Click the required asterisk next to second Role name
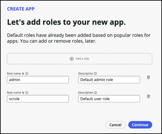Screen dimensions: 162x134 [23, 93]
